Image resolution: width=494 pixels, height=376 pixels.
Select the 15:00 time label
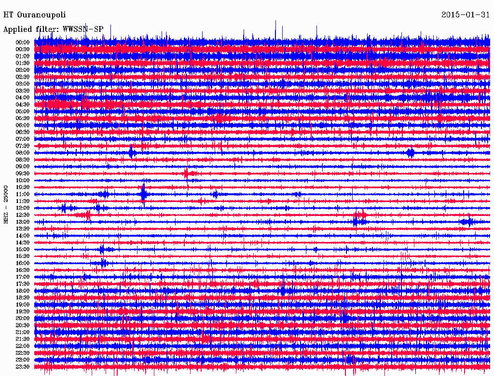tap(23, 249)
